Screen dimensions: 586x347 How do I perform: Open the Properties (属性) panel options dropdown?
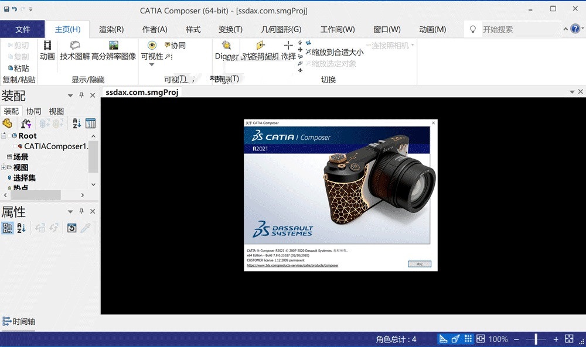(x=70, y=212)
